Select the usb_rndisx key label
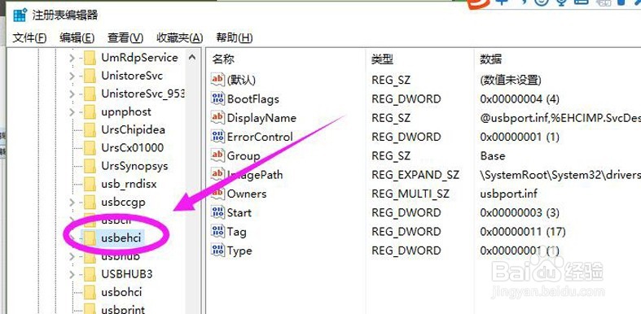Screen dimensions: 641x314 point(129,184)
